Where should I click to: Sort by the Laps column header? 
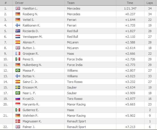pos(150,3)
